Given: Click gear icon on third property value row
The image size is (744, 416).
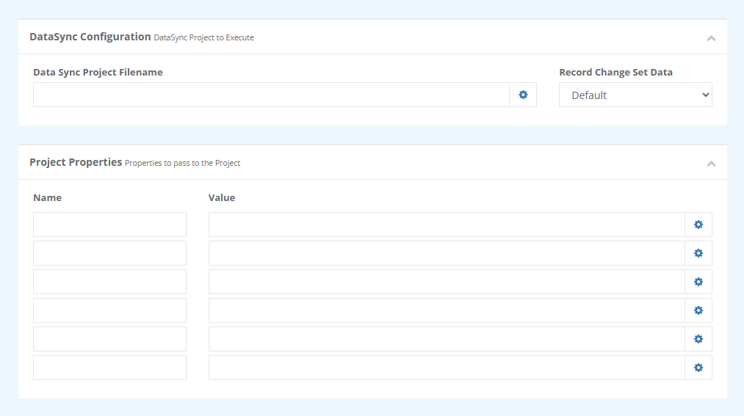Looking at the screenshot, I should pos(698,282).
